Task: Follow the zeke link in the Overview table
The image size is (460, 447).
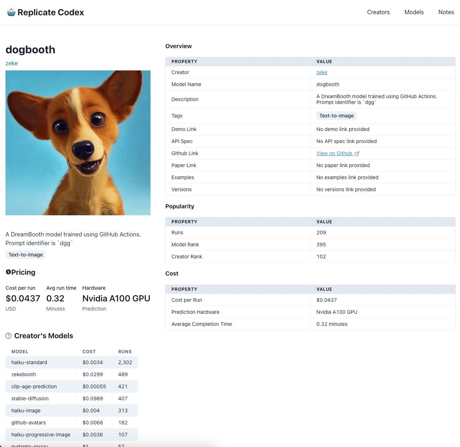Action: tap(321, 72)
